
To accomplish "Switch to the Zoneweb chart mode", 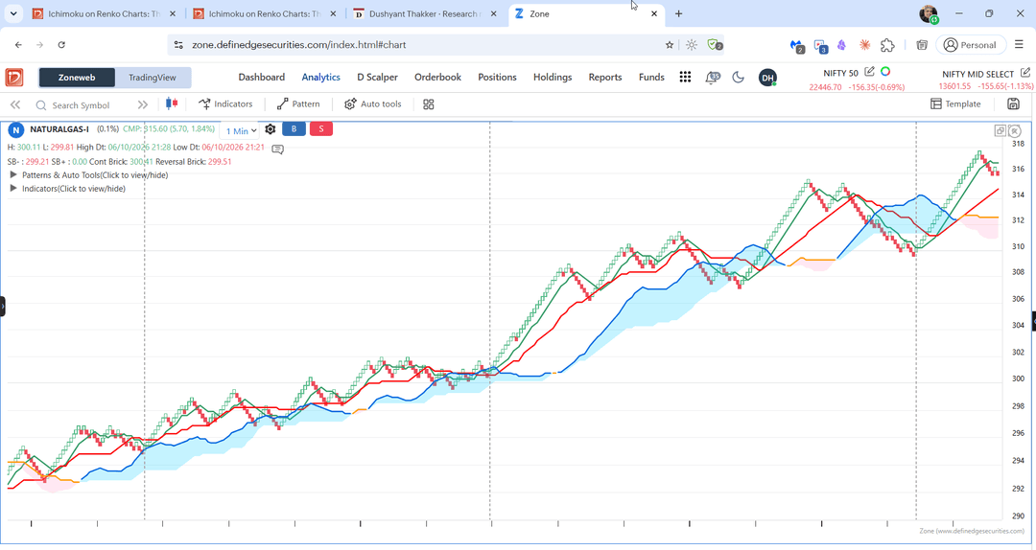I will point(77,78).
